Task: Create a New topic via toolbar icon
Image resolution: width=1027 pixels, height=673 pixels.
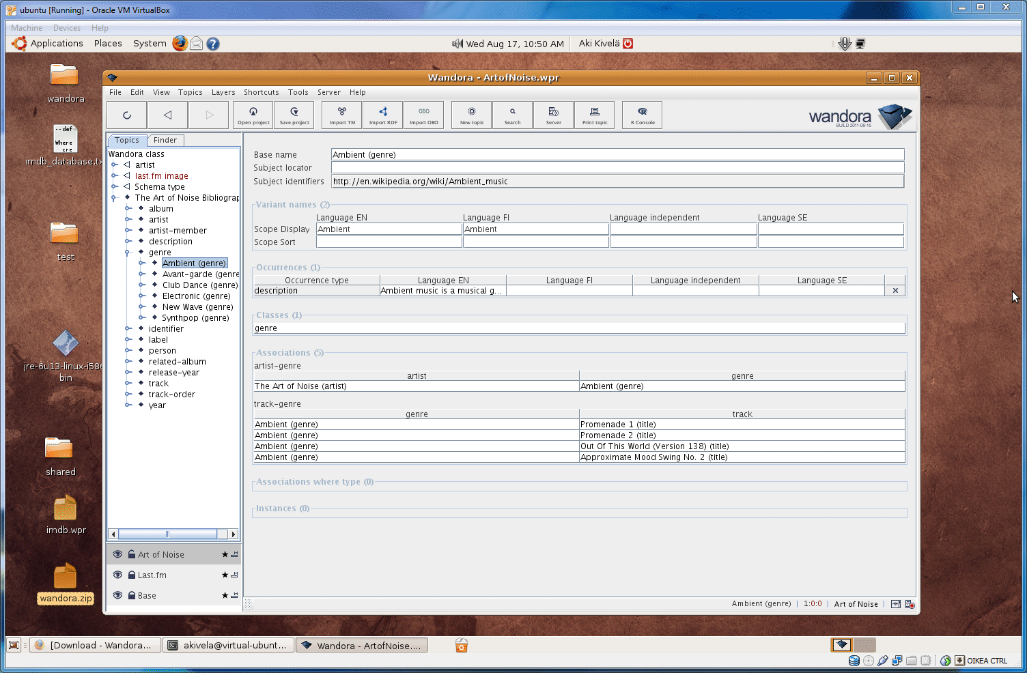Action: coord(470,115)
